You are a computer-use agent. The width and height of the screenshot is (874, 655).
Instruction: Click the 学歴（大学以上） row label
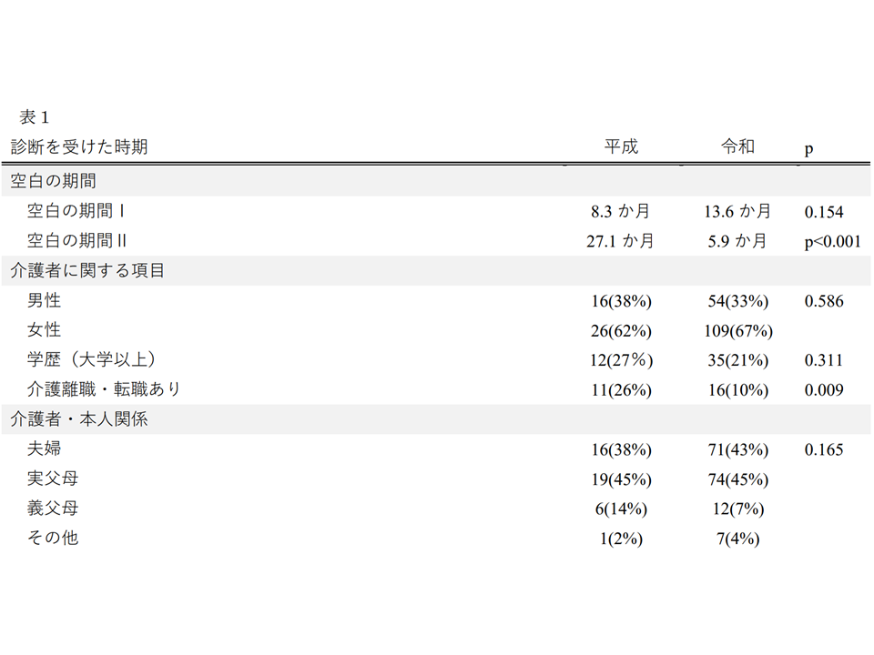coord(92,360)
